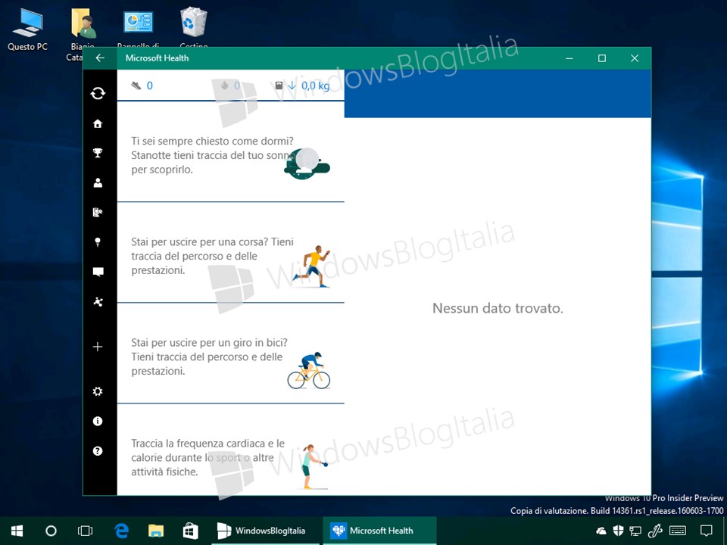
Task: Select the steps counter tab showing 0
Action: coord(142,86)
